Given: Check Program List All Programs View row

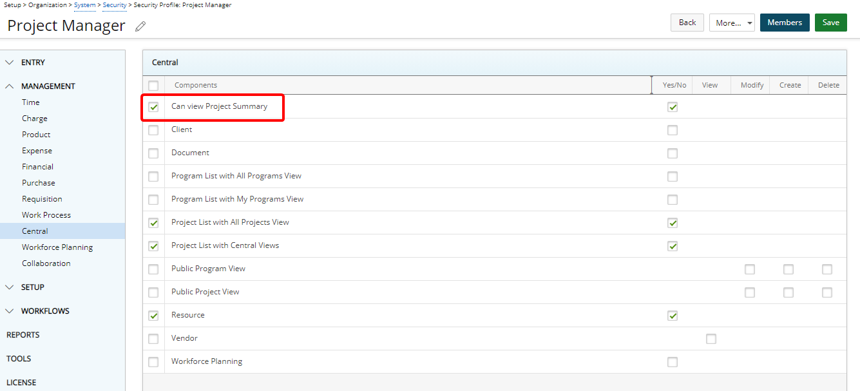Looking at the screenshot, I should 153,176.
